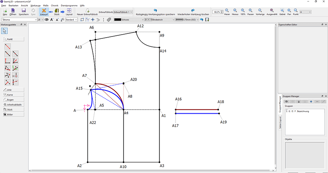Viewport: 328px width, 173px height.
Task: Toggle the eye visibility icon beside font size
Action: (x=47, y=19)
